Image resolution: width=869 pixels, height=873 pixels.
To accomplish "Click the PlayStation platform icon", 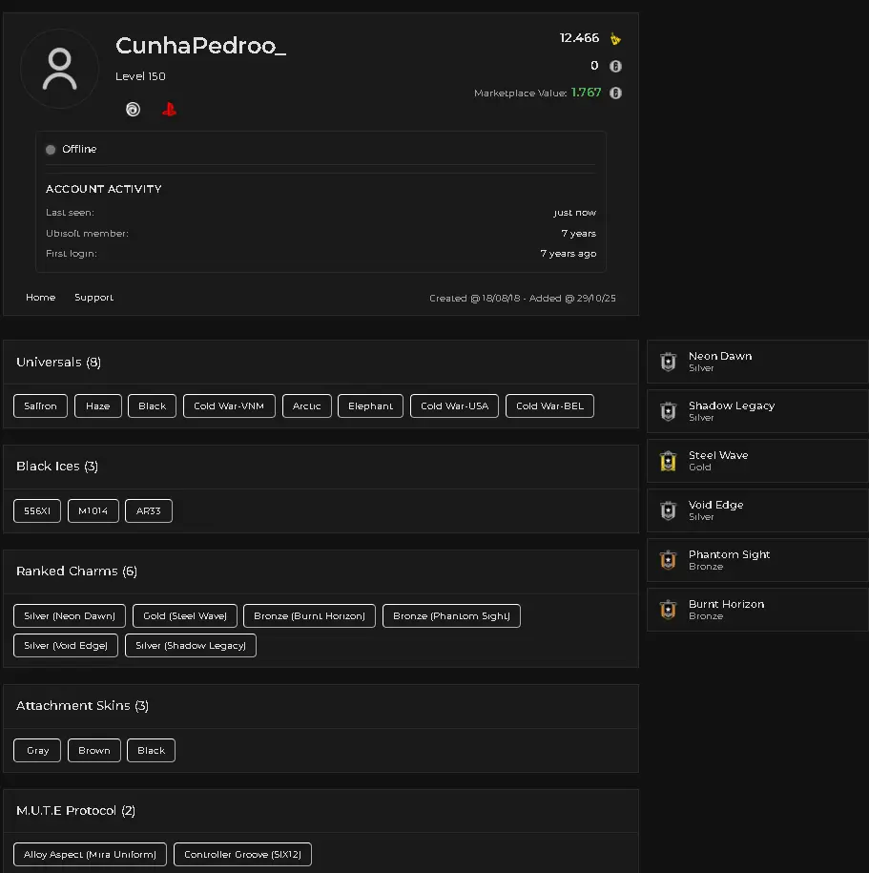I will click(x=169, y=110).
